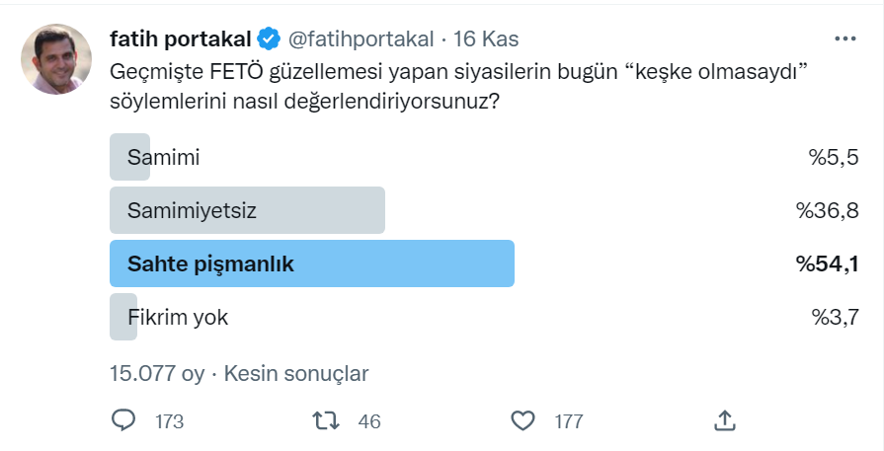Open the fatih portakal display name

point(181,38)
